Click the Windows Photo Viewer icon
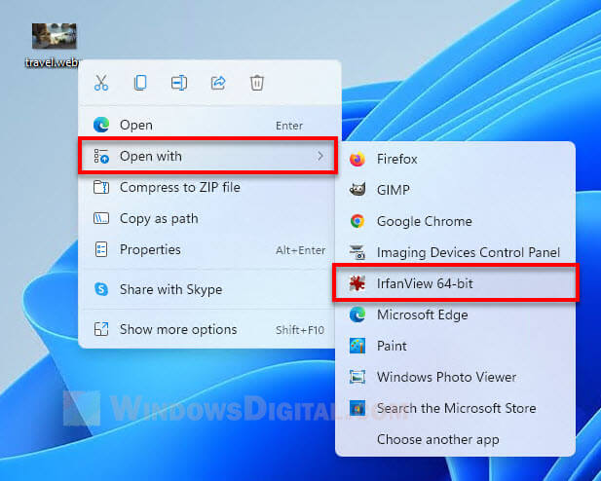The image size is (601, 481). pos(357,377)
